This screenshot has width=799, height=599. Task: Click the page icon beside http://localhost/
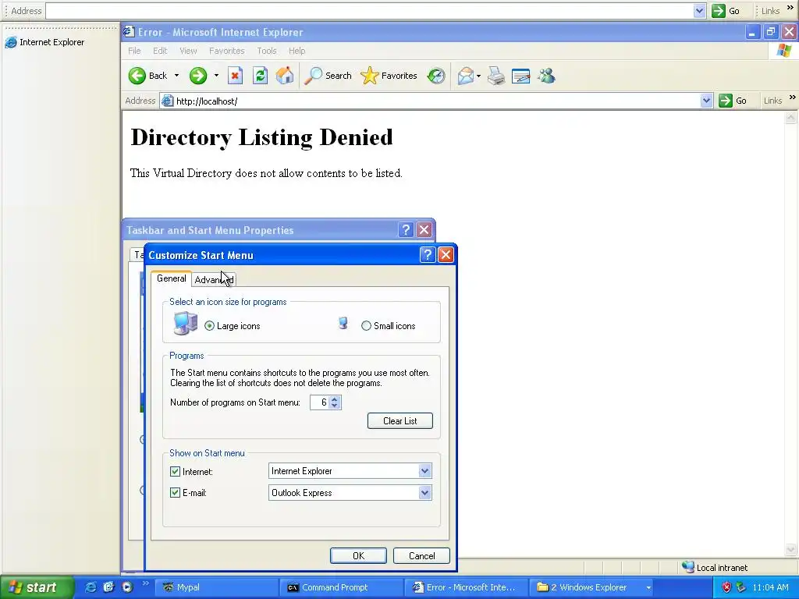[167, 101]
